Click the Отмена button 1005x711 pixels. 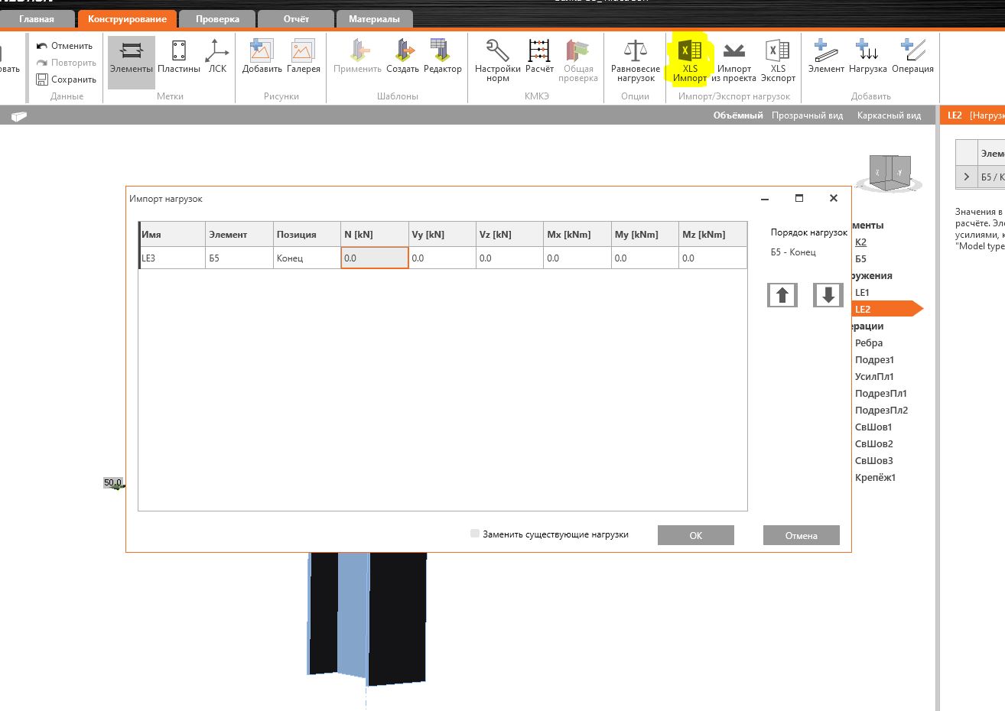(802, 535)
